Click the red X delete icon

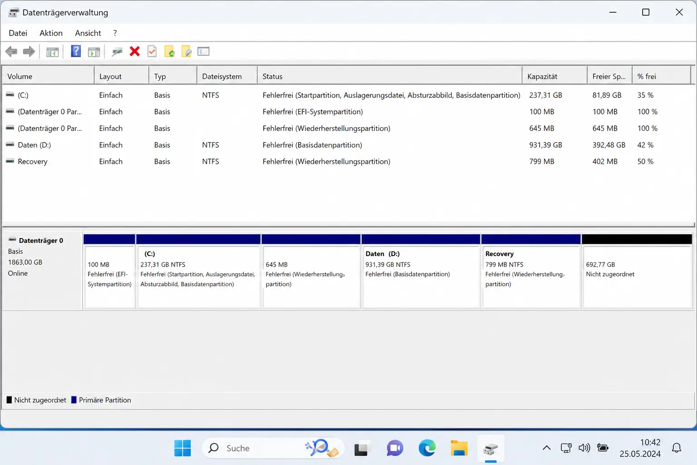pyautogui.click(x=134, y=51)
